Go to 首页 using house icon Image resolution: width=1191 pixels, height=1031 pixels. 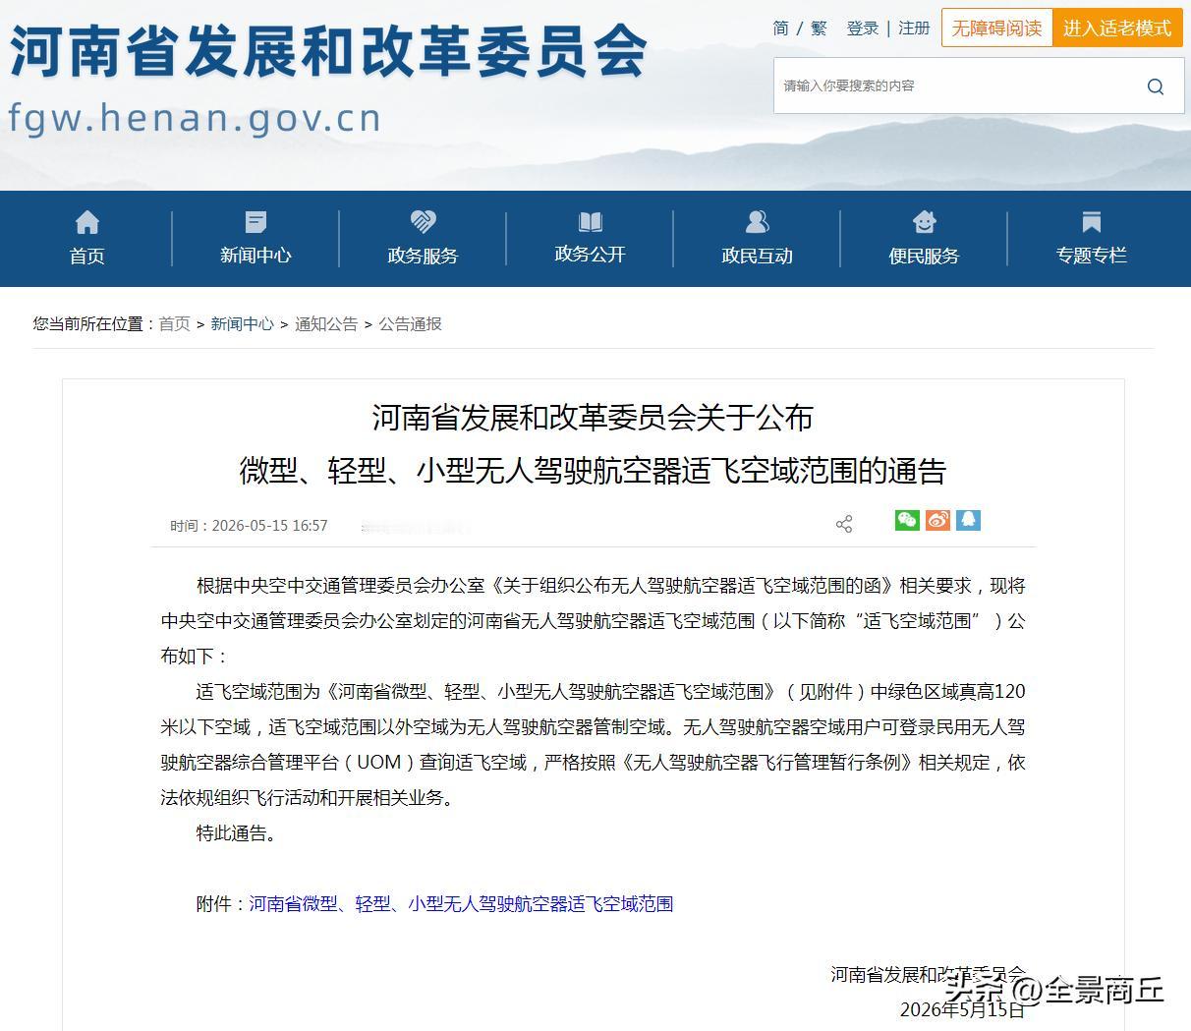[x=86, y=222]
